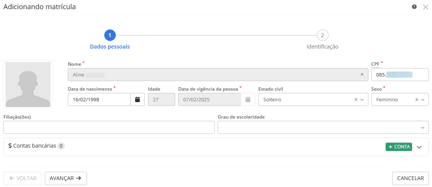432x187 pixels.
Task: Clear the Estado civil selection
Action: [356, 99]
